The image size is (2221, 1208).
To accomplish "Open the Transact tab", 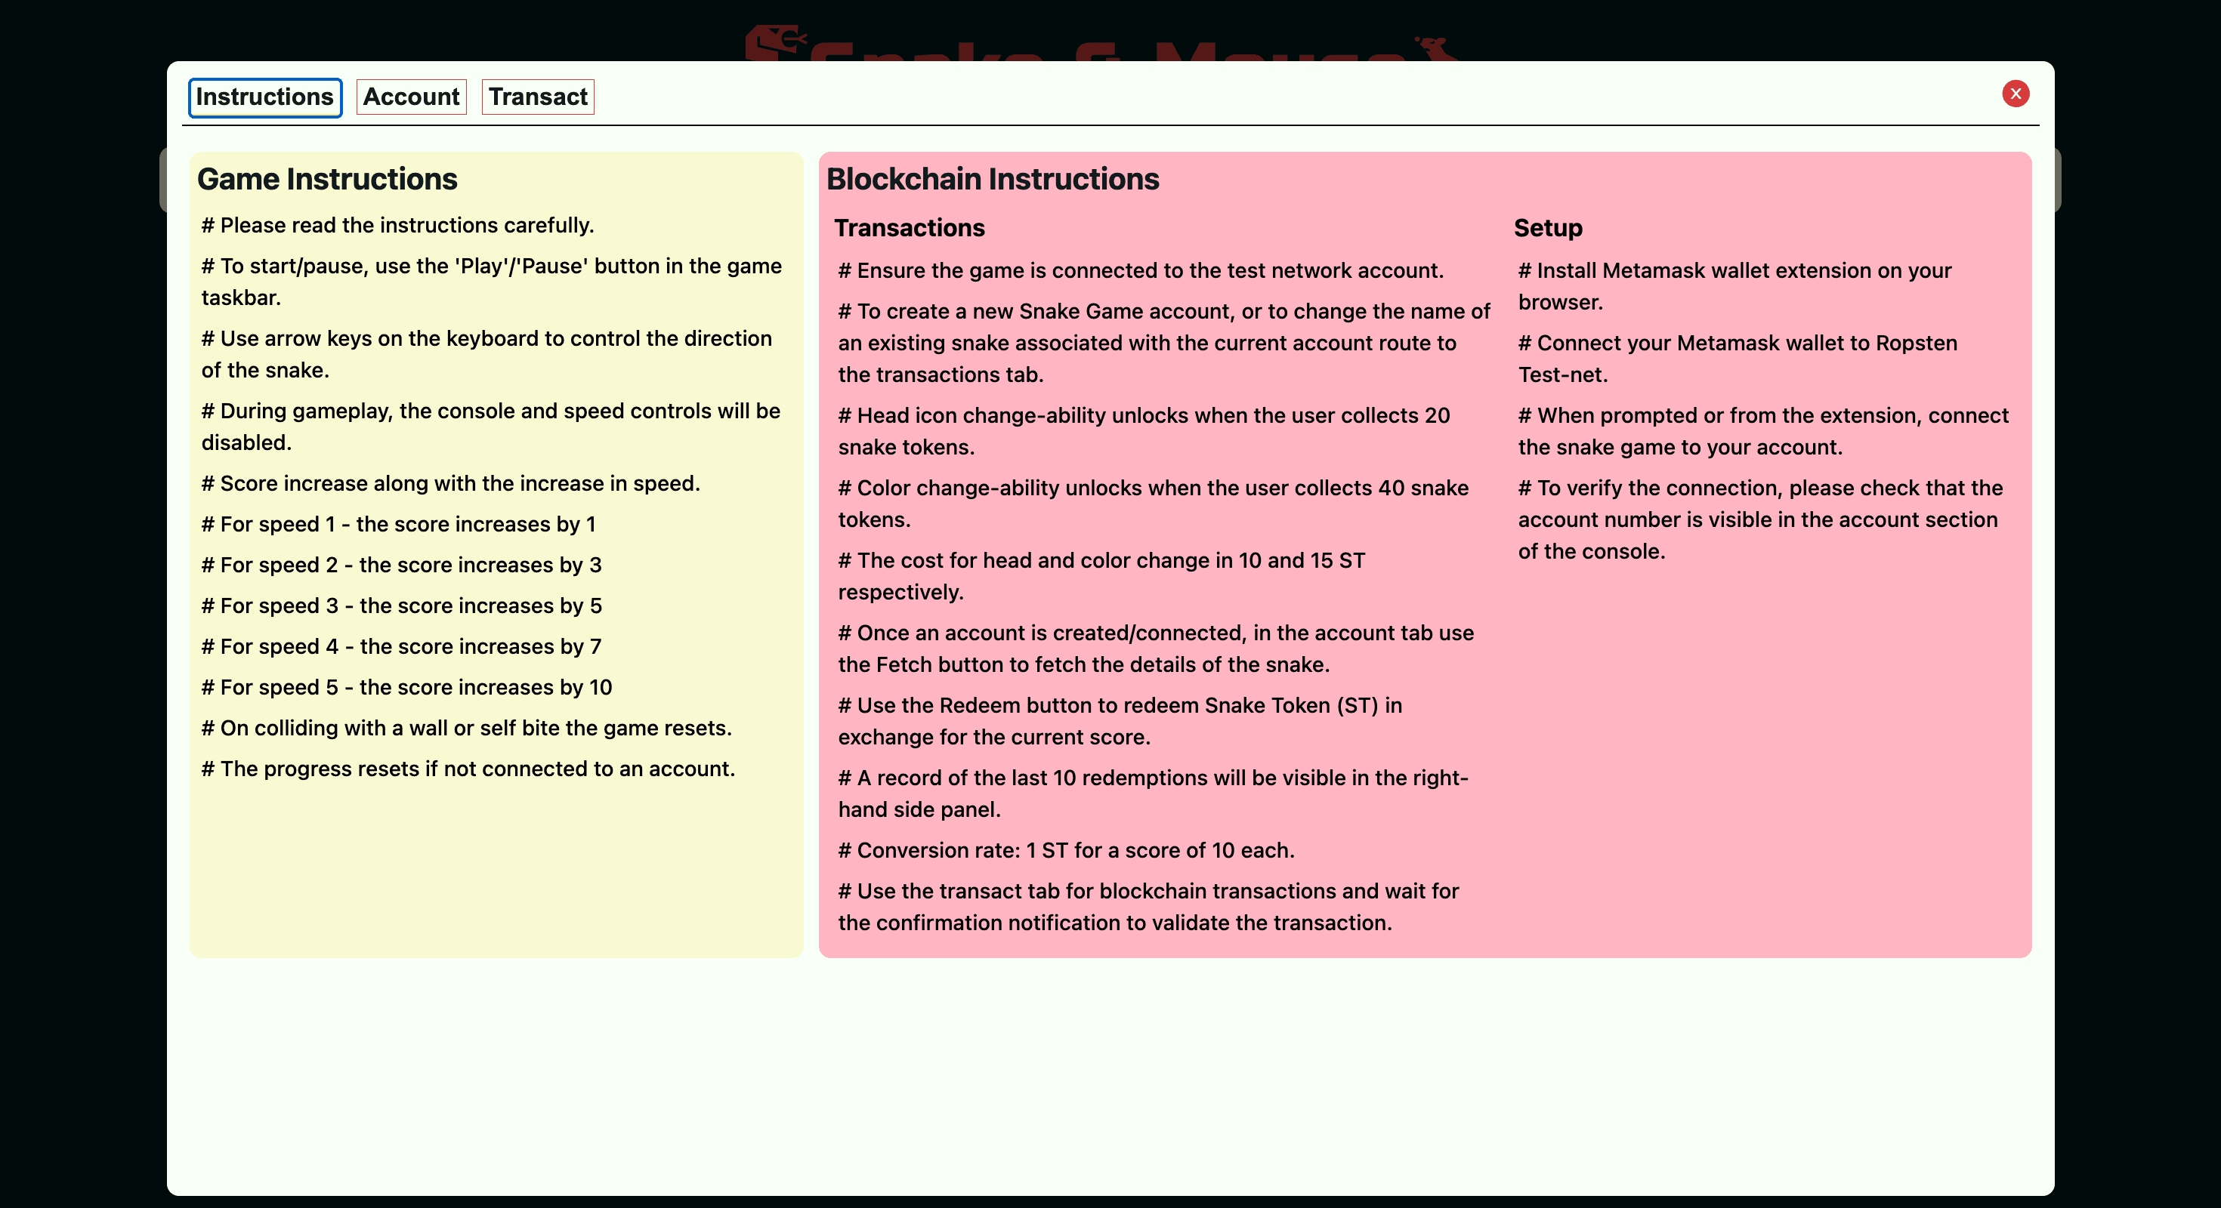I will [538, 97].
